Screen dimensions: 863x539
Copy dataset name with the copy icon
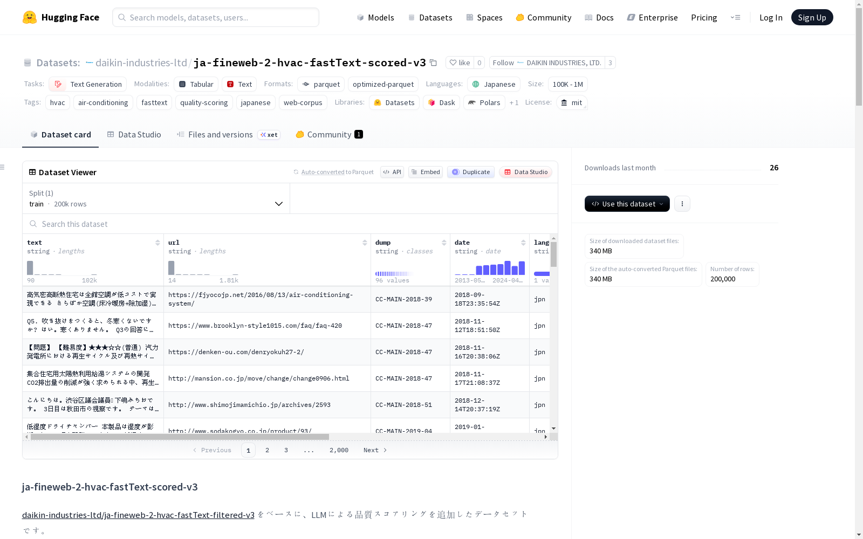pos(433,63)
